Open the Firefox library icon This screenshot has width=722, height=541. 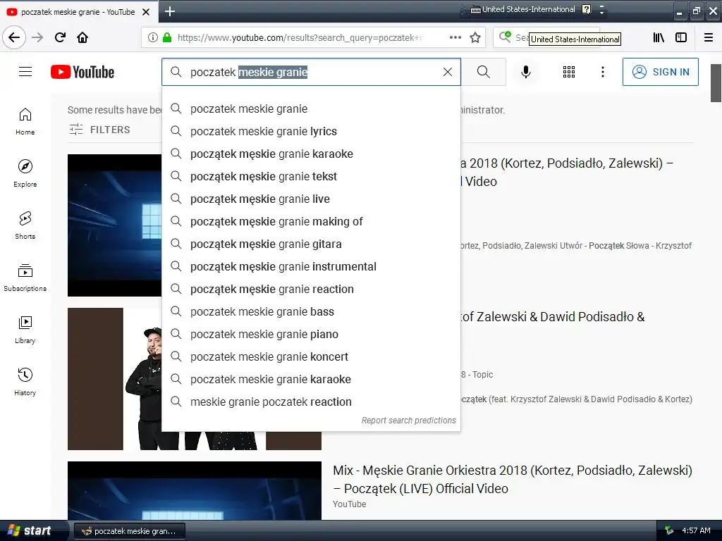[659, 37]
